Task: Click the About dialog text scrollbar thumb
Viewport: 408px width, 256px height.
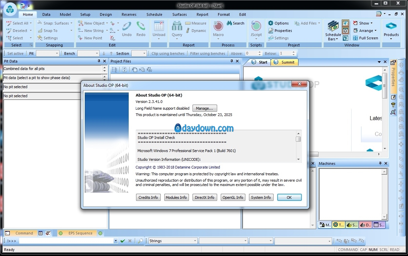Action: click(298, 139)
